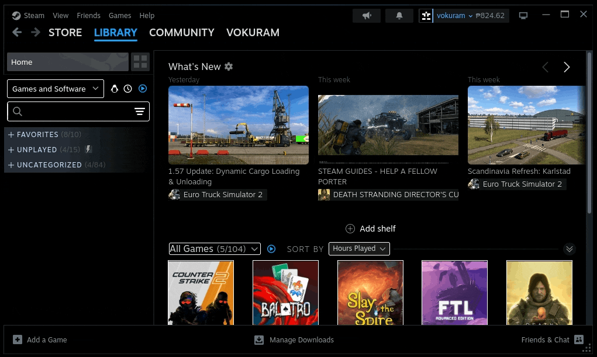The width and height of the screenshot is (597, 357).
Task: Click Euro Truck Simulator 2 icon under 1.57 Update
Action: 174,194
